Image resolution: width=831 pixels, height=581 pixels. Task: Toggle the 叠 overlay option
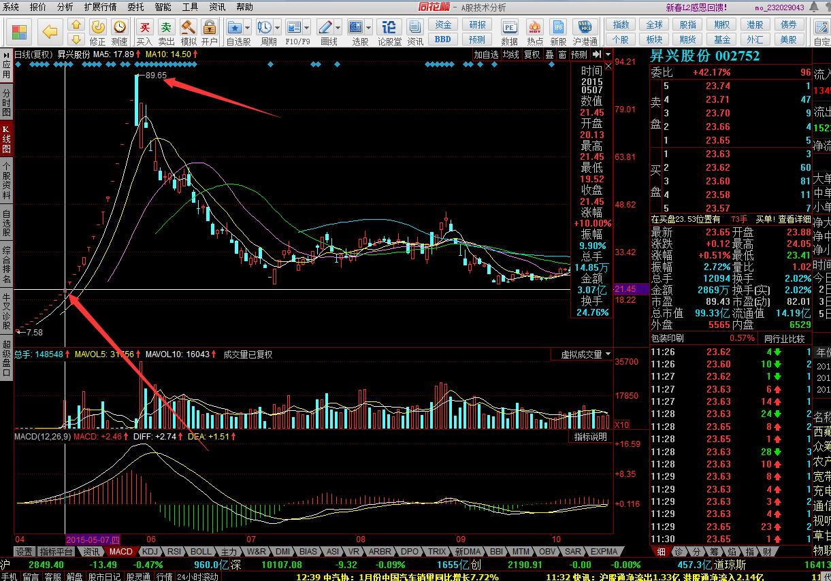549,54
